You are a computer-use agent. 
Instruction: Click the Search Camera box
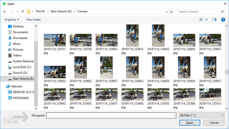coord(200,12)
